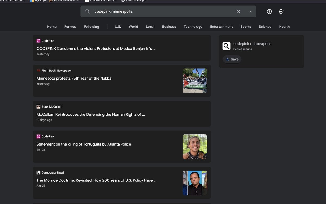Save the codepink minneapolis search
Viewport: 326px width, 204px height.
(x=232, y=59)
